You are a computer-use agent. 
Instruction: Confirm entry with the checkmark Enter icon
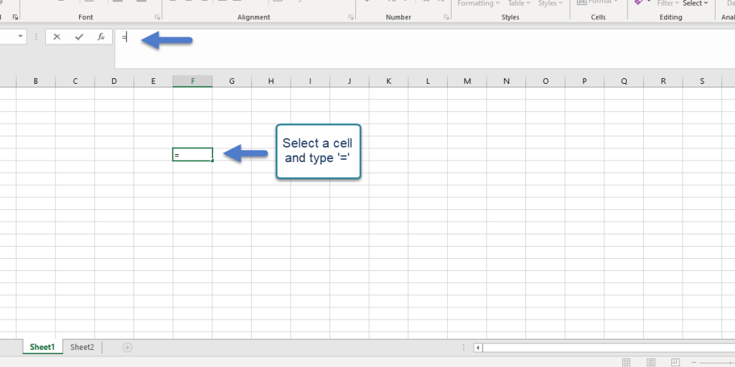(79, 37)
